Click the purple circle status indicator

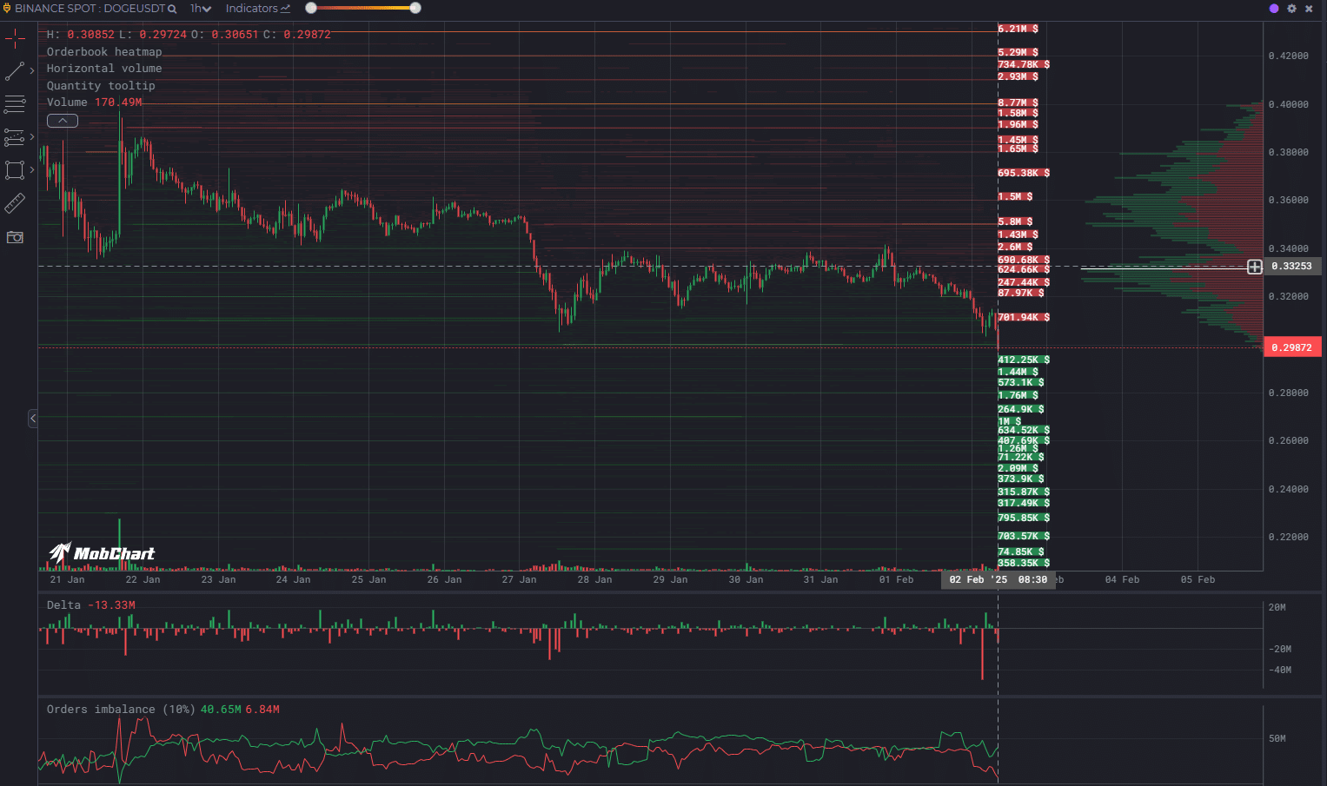1274,9
